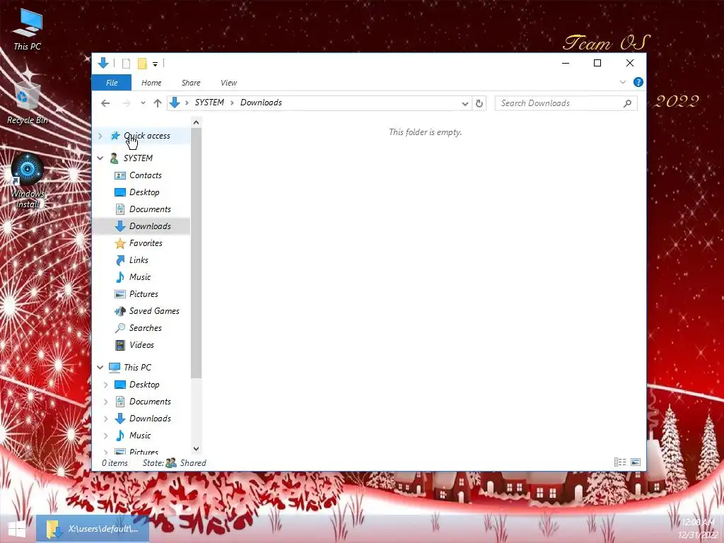
Task: Expand Music under This PC
Action: (x=106, y=436)
